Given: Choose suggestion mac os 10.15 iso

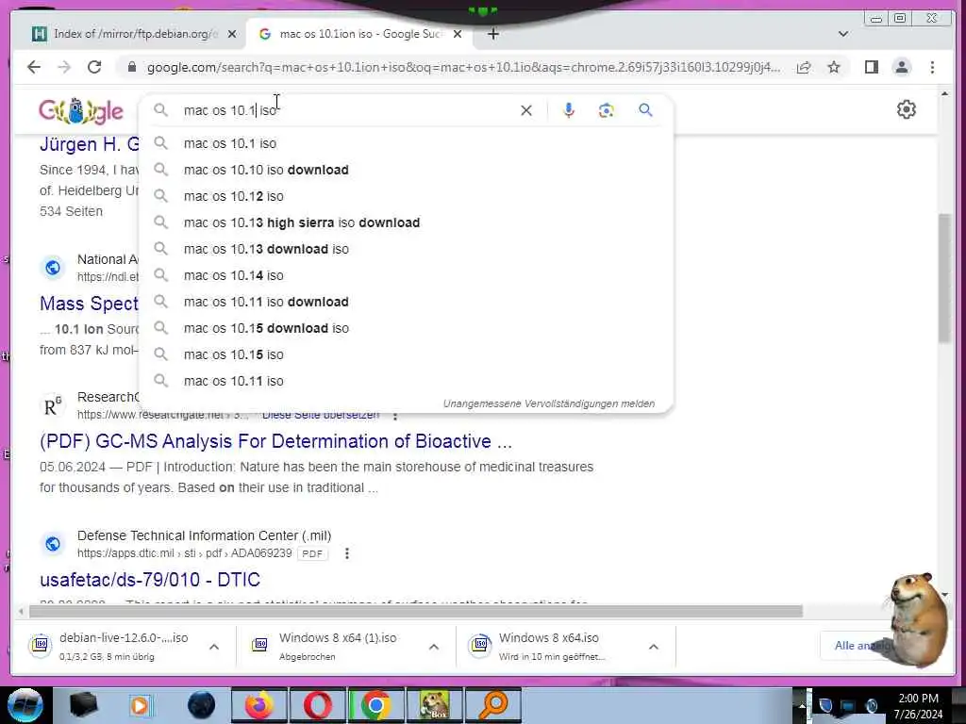Looking at the screenshot, I should (407, 355).
